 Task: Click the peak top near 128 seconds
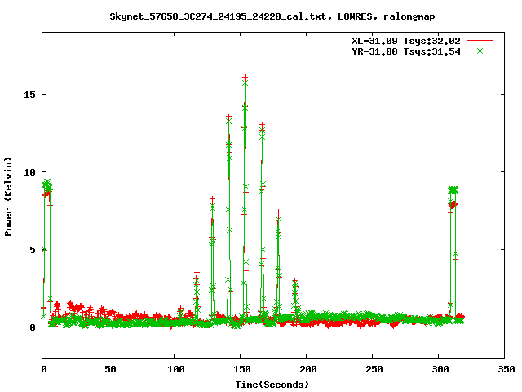tap(212, 199)
